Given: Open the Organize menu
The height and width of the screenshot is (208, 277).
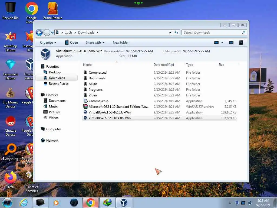Looking at the screenshot, I should [x=48, y=43].
